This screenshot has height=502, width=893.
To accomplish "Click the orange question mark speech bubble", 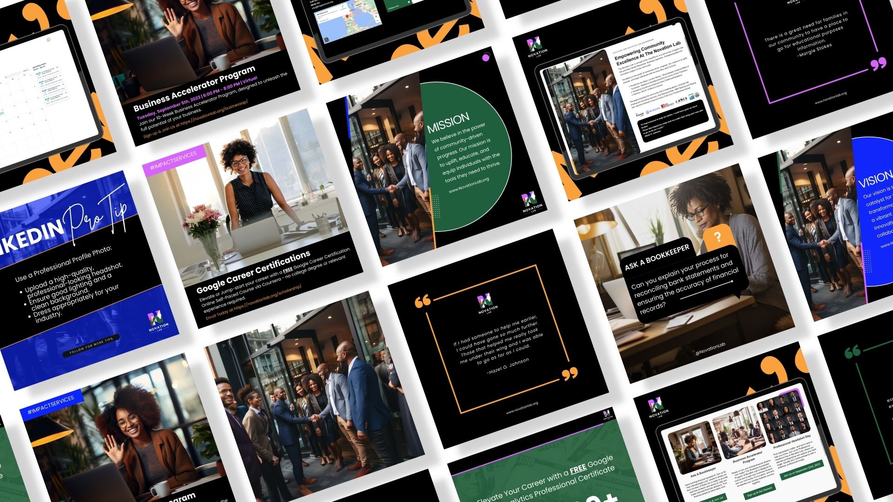I will [717, 238].
